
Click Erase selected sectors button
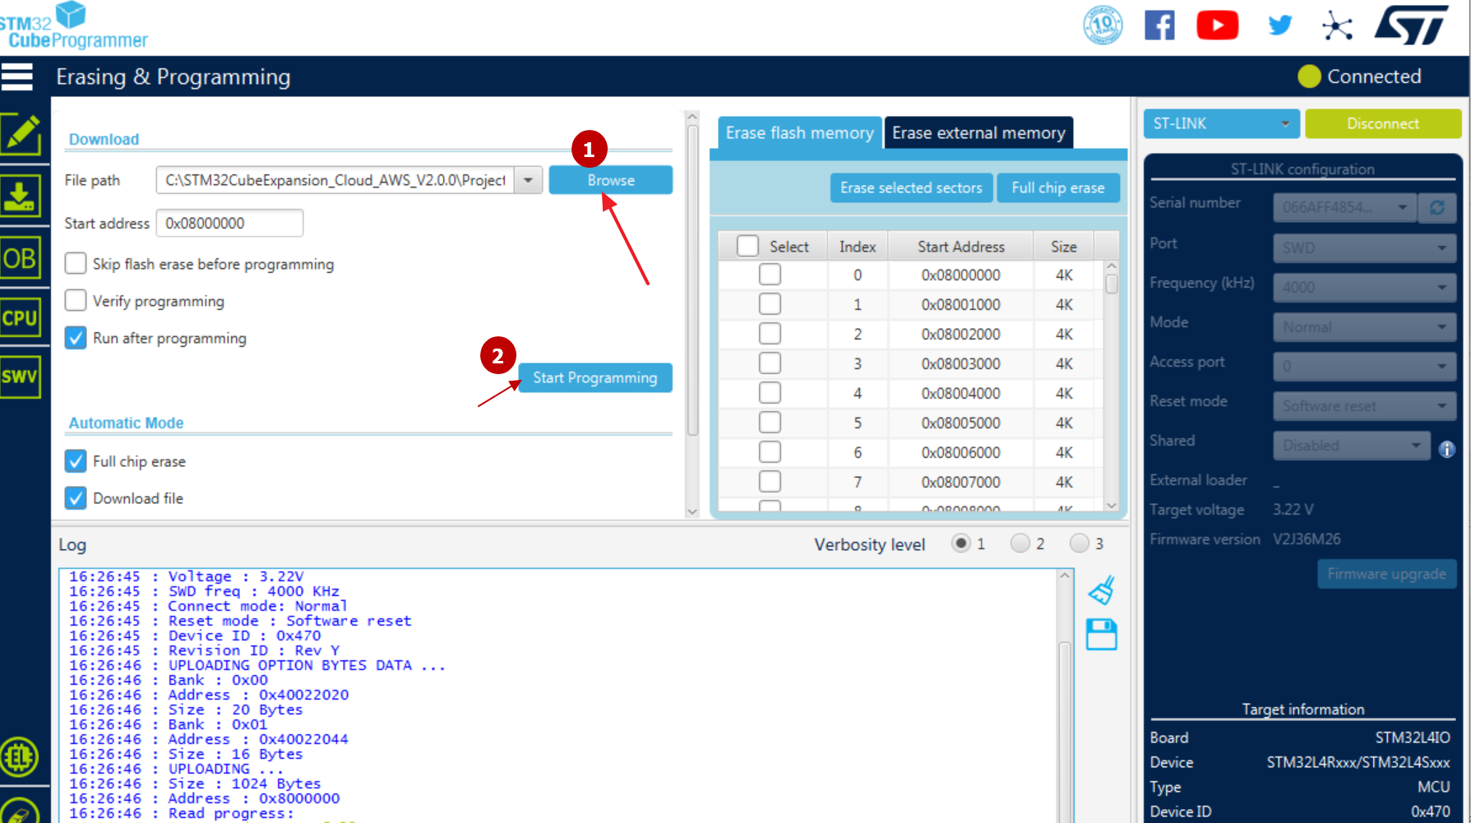pos(911,187)
